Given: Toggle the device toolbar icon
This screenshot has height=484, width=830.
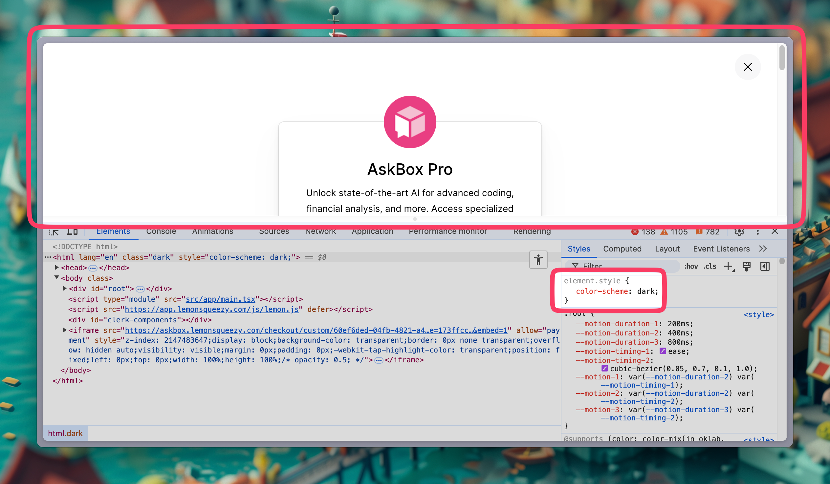Looking at the screenshot, I should point(72,232).
